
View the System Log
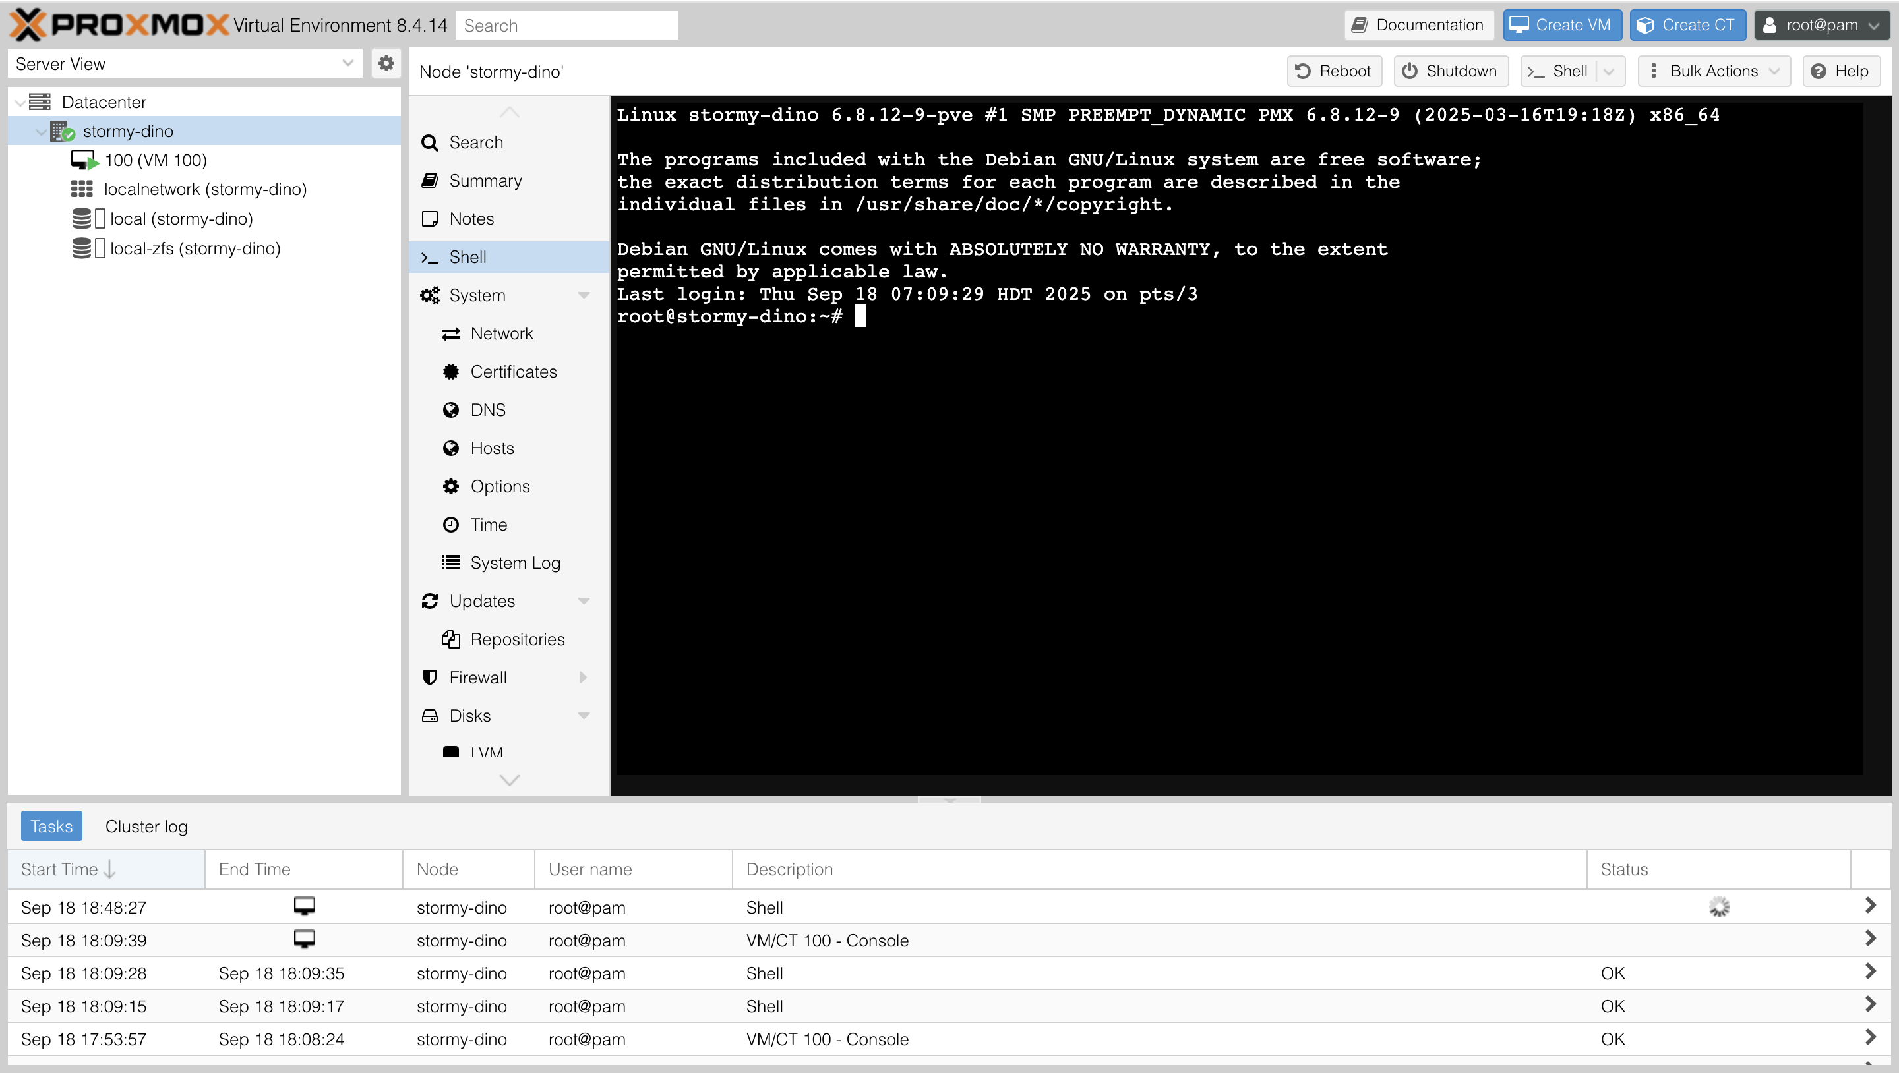click(514, 562)
